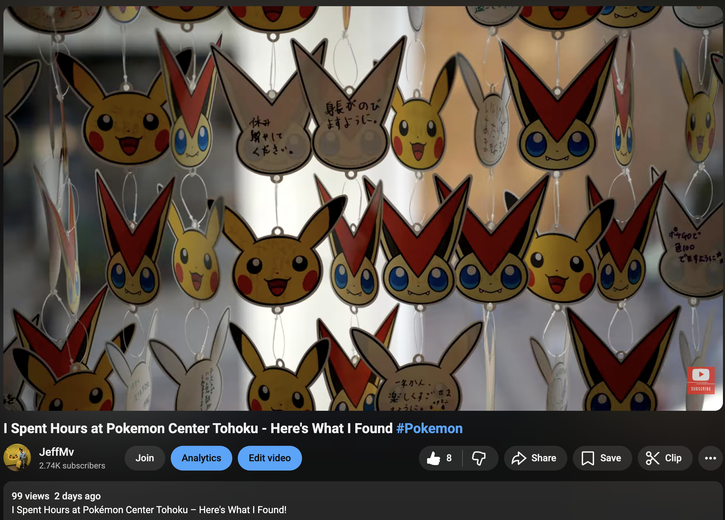Dislike the video with thumbs down
Image resolution: width=725 pixels, height=520 pixels.
click(479, 458)
